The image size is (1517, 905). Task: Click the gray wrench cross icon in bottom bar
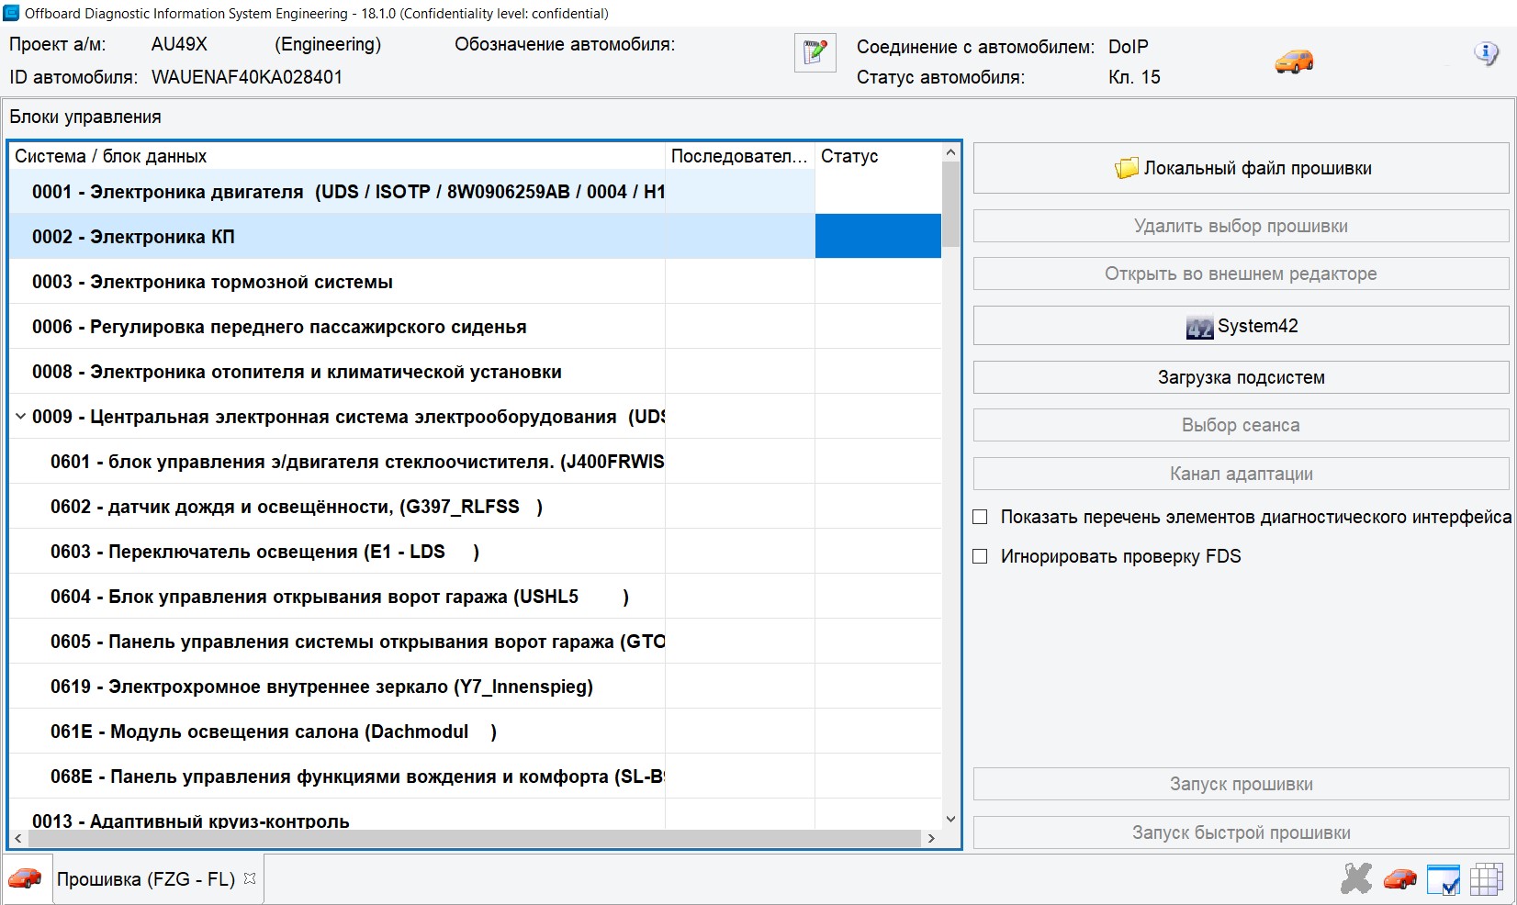(x=1355, y=878)
